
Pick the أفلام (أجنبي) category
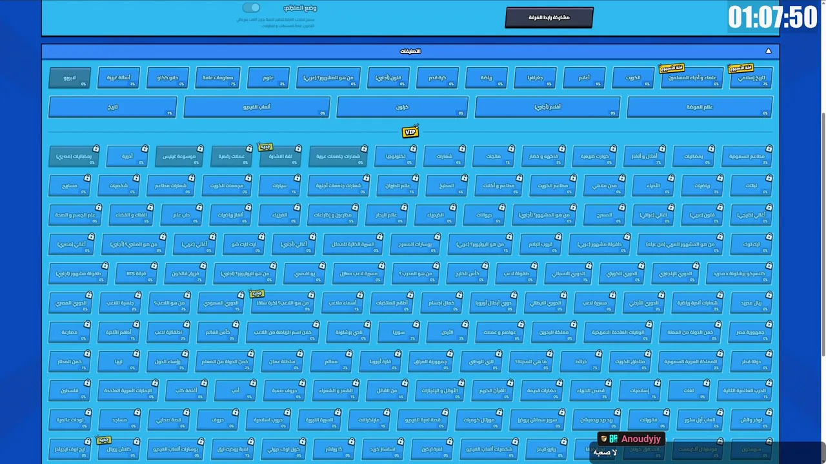click(x=548, y=107)
